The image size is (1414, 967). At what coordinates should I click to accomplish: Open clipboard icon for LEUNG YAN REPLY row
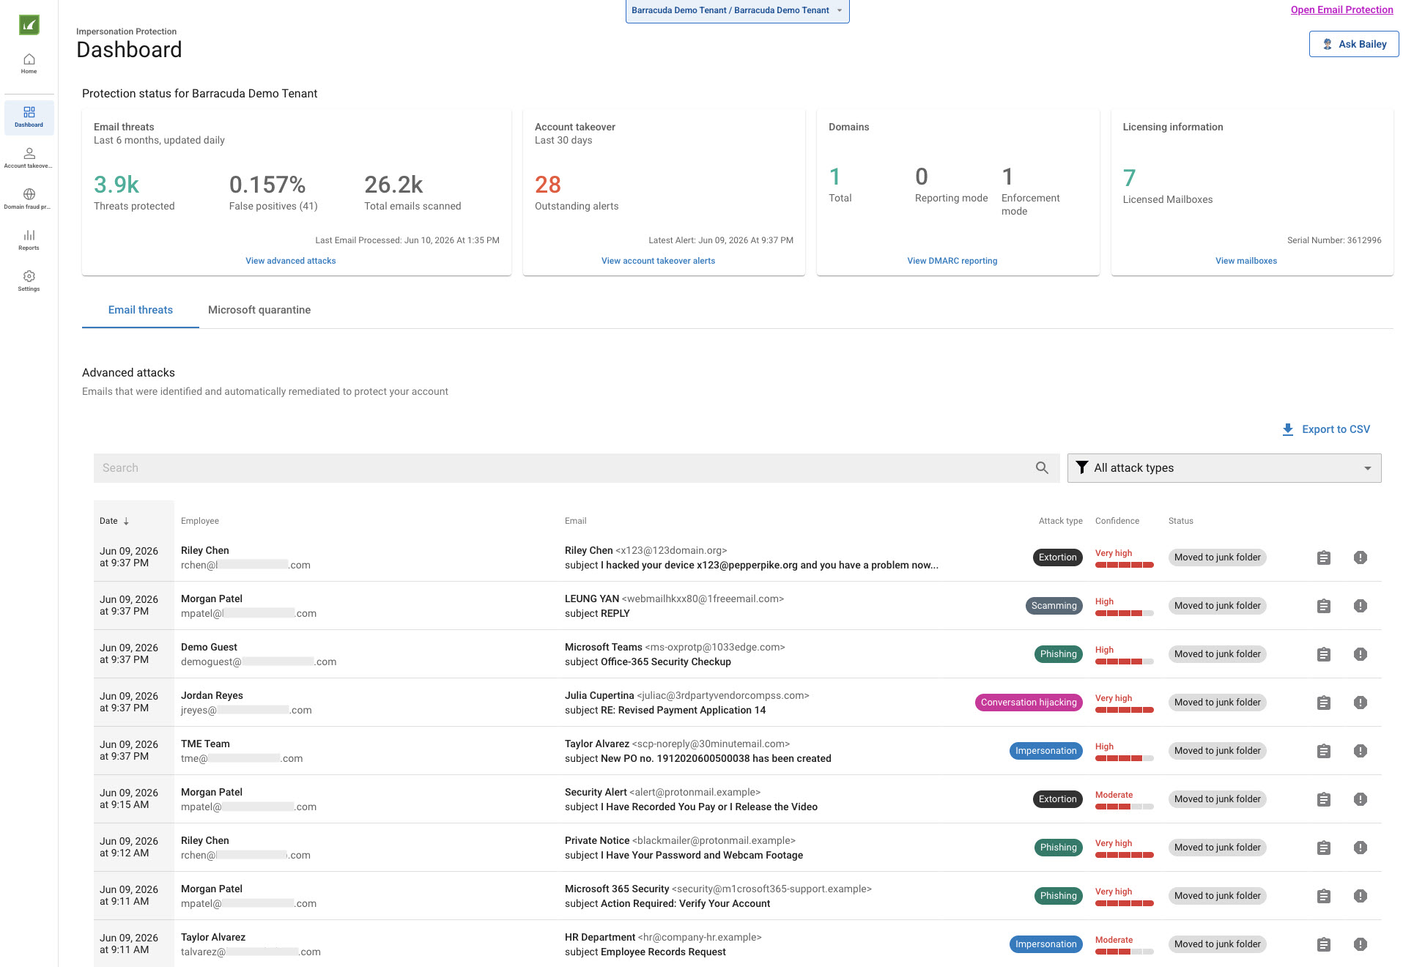1324,606
